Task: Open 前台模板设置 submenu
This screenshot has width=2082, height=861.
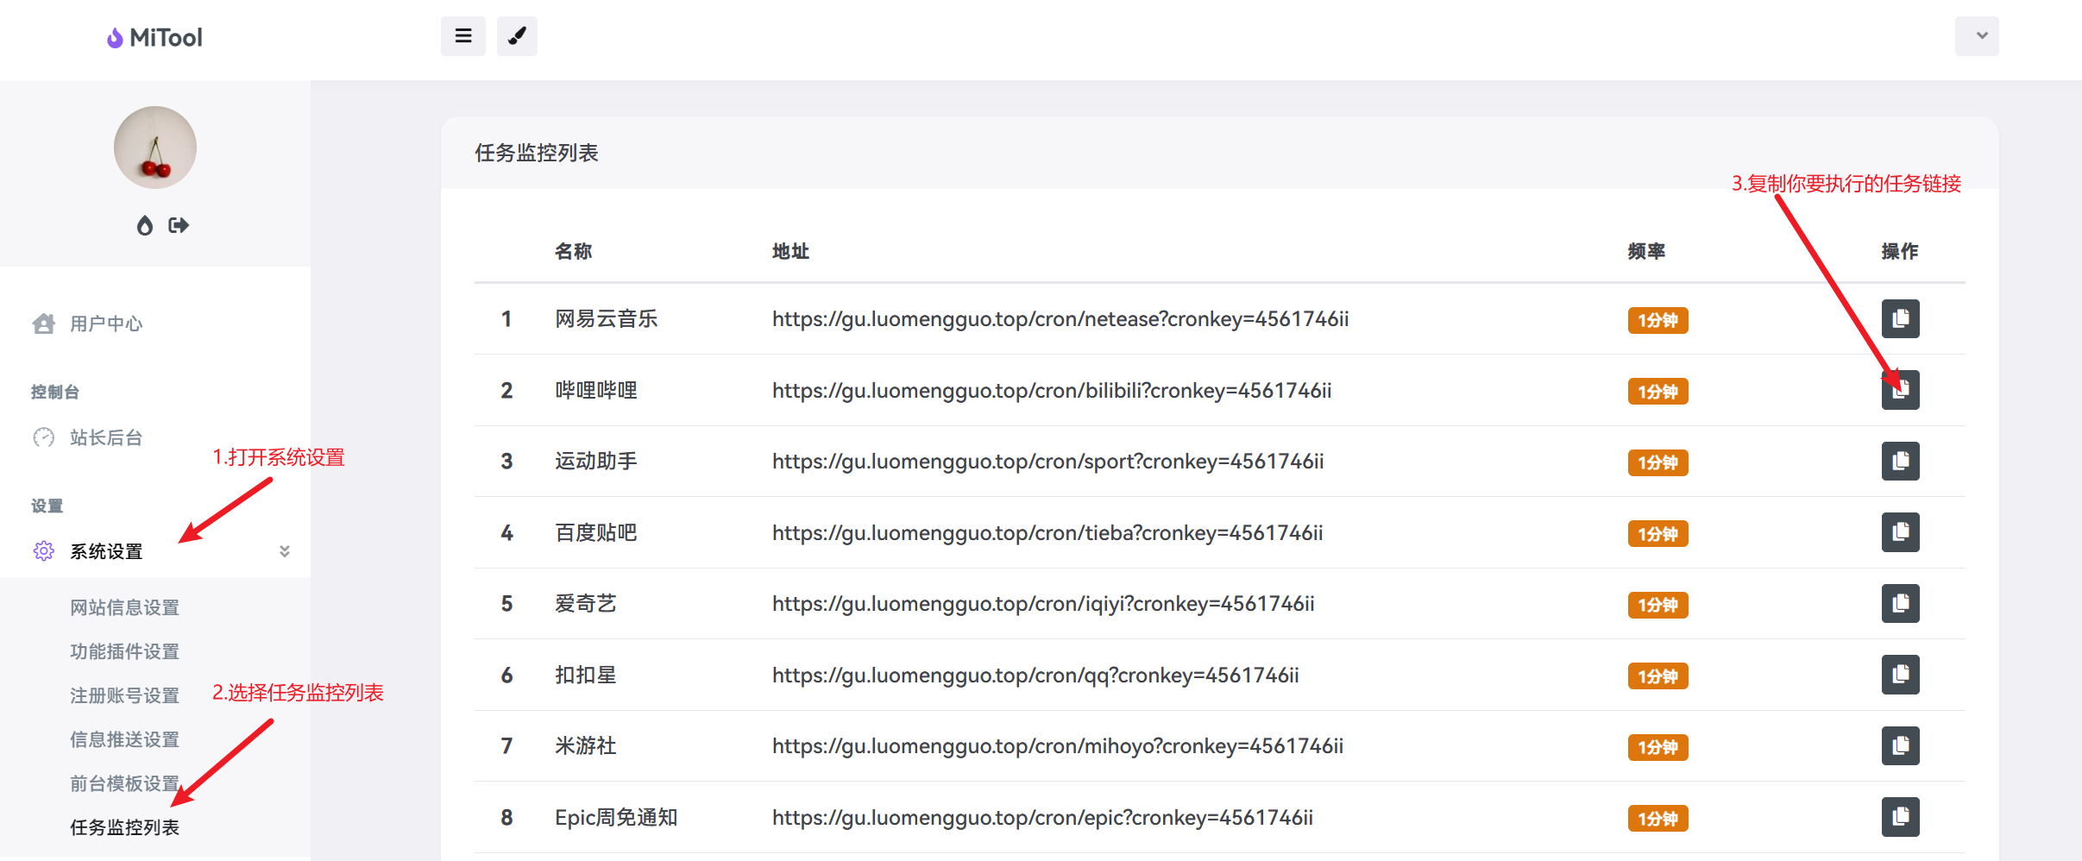Action: coord(125,783)
